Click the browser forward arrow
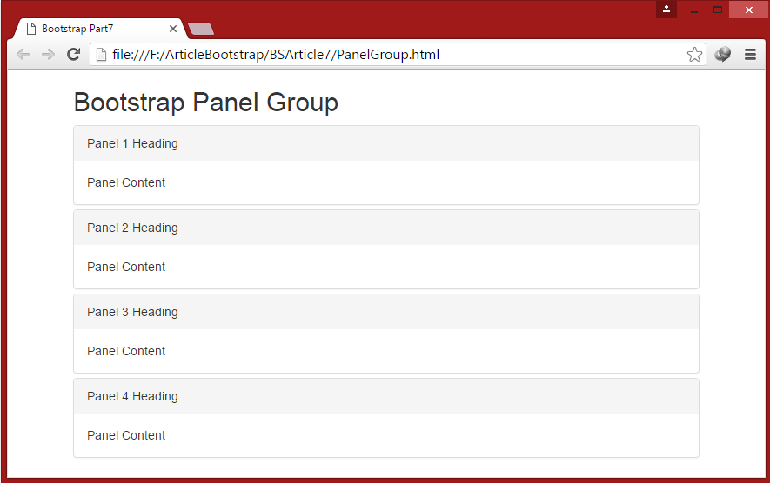This screenshot has height=483, width=770. point(49,55)
